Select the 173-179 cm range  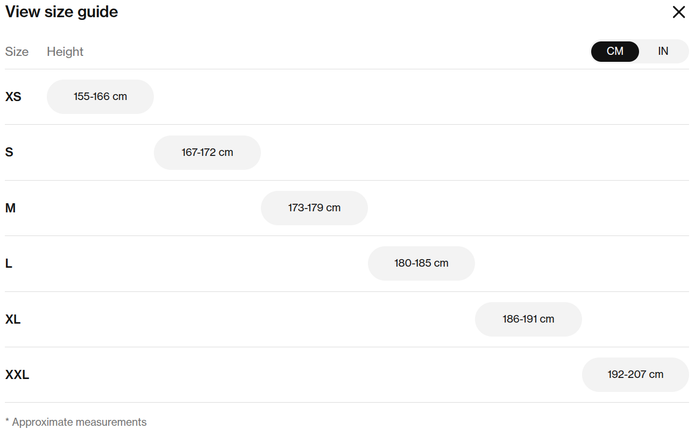point(314,208)
